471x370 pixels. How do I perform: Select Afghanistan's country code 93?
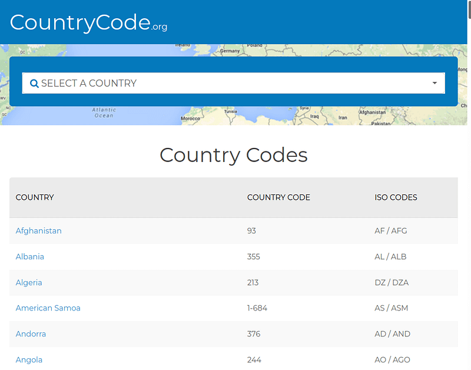coord(251,231)
